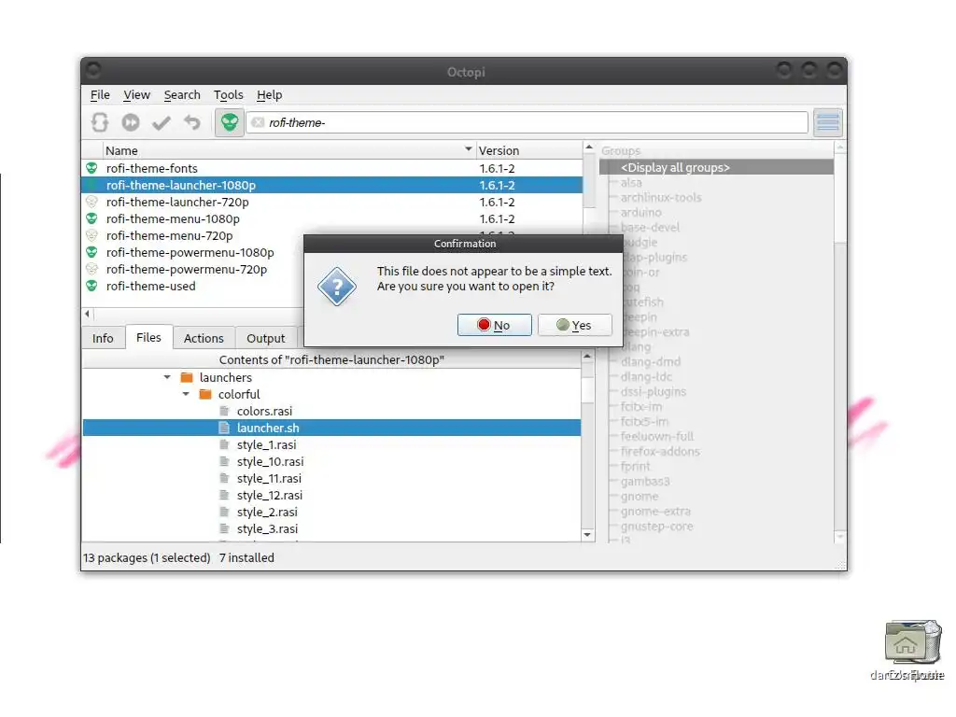Click the undo/cancel arrow toolbar icon
Viewport: 956px width, 717px height.
click(x=192, y=122)
